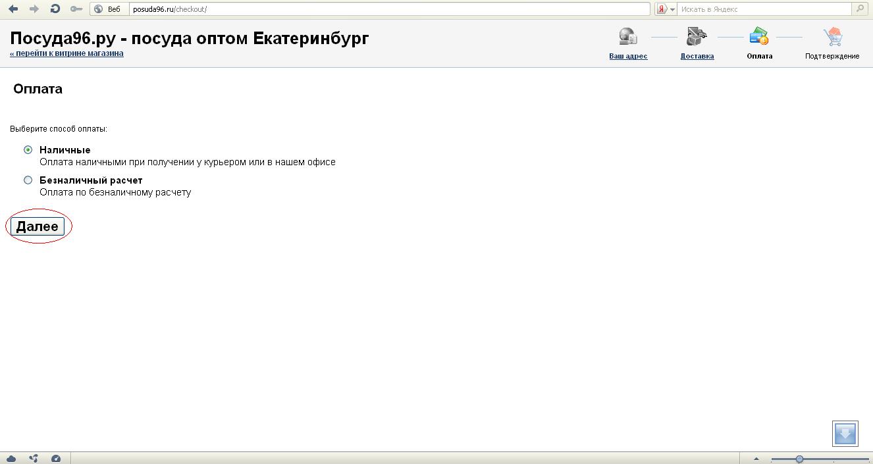Click the Выберите способ оплаты text

pos(59,129)
